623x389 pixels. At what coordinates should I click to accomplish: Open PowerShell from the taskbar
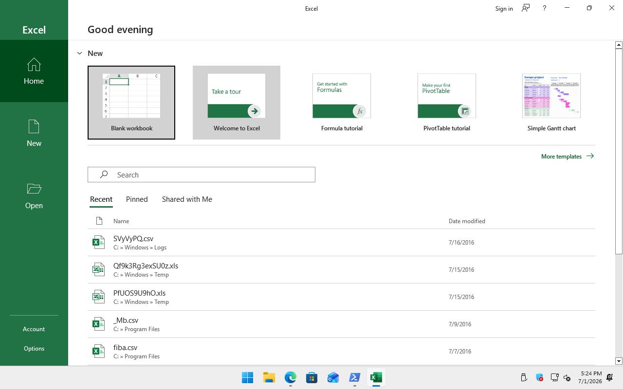(354, 377)
